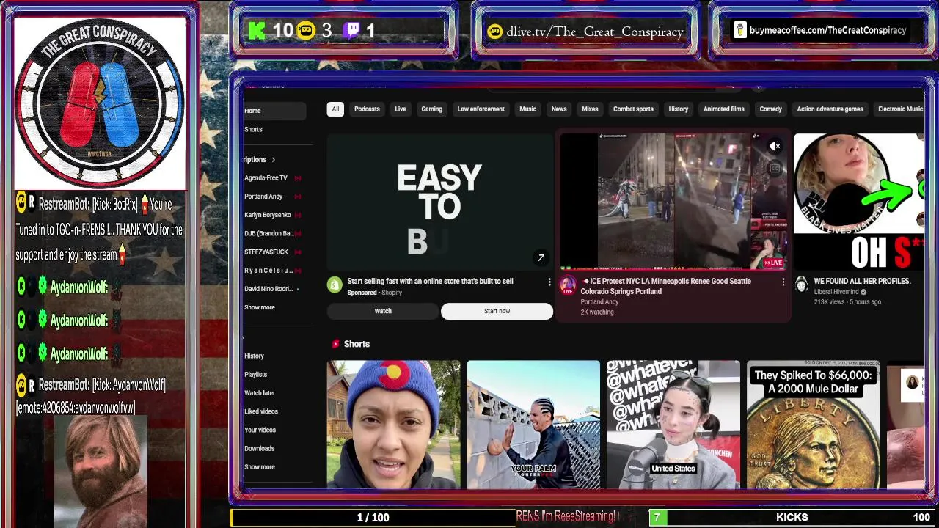
Task: Click the DLive viewer count icon
Action: (x=307, y=30)
